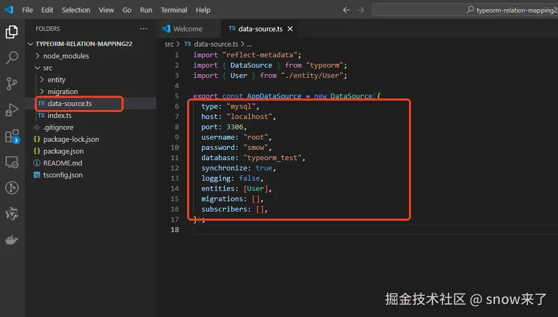This screenshot has height=317, width=558.
Task: Click the "typeorm_test" database value
Action: (272, 158)
